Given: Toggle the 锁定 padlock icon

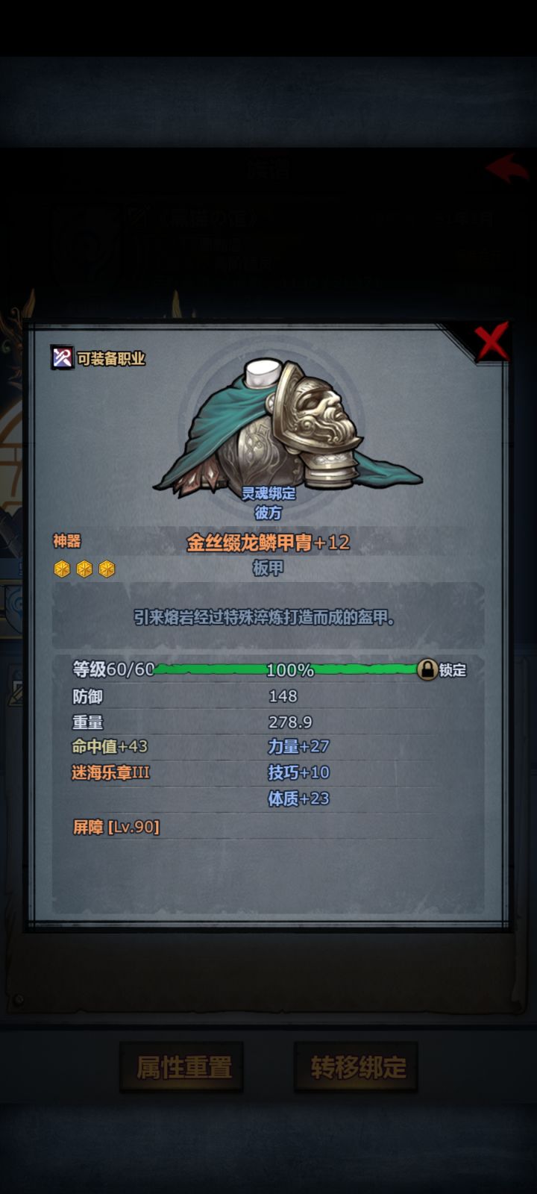Looking at the screenshot, I should point(427,669).
